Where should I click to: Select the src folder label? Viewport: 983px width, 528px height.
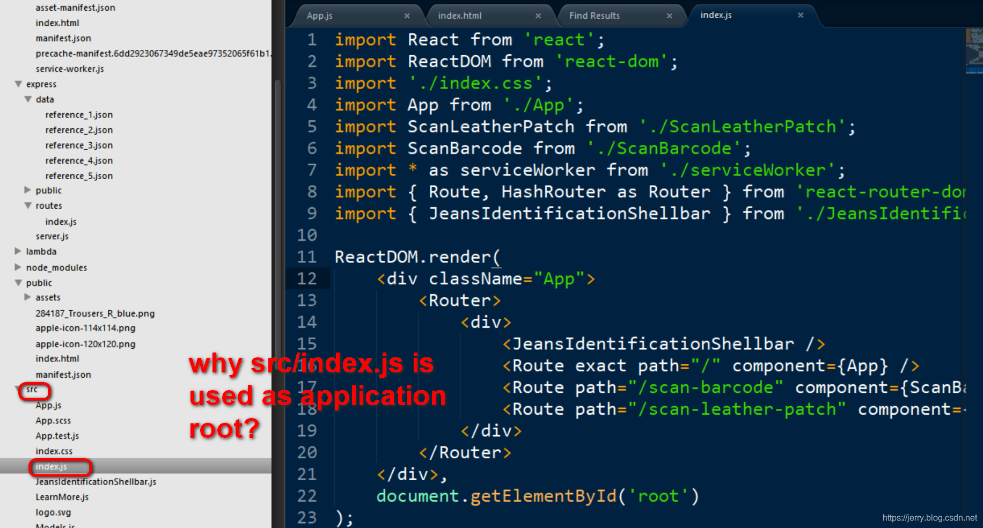coord(32,390)
